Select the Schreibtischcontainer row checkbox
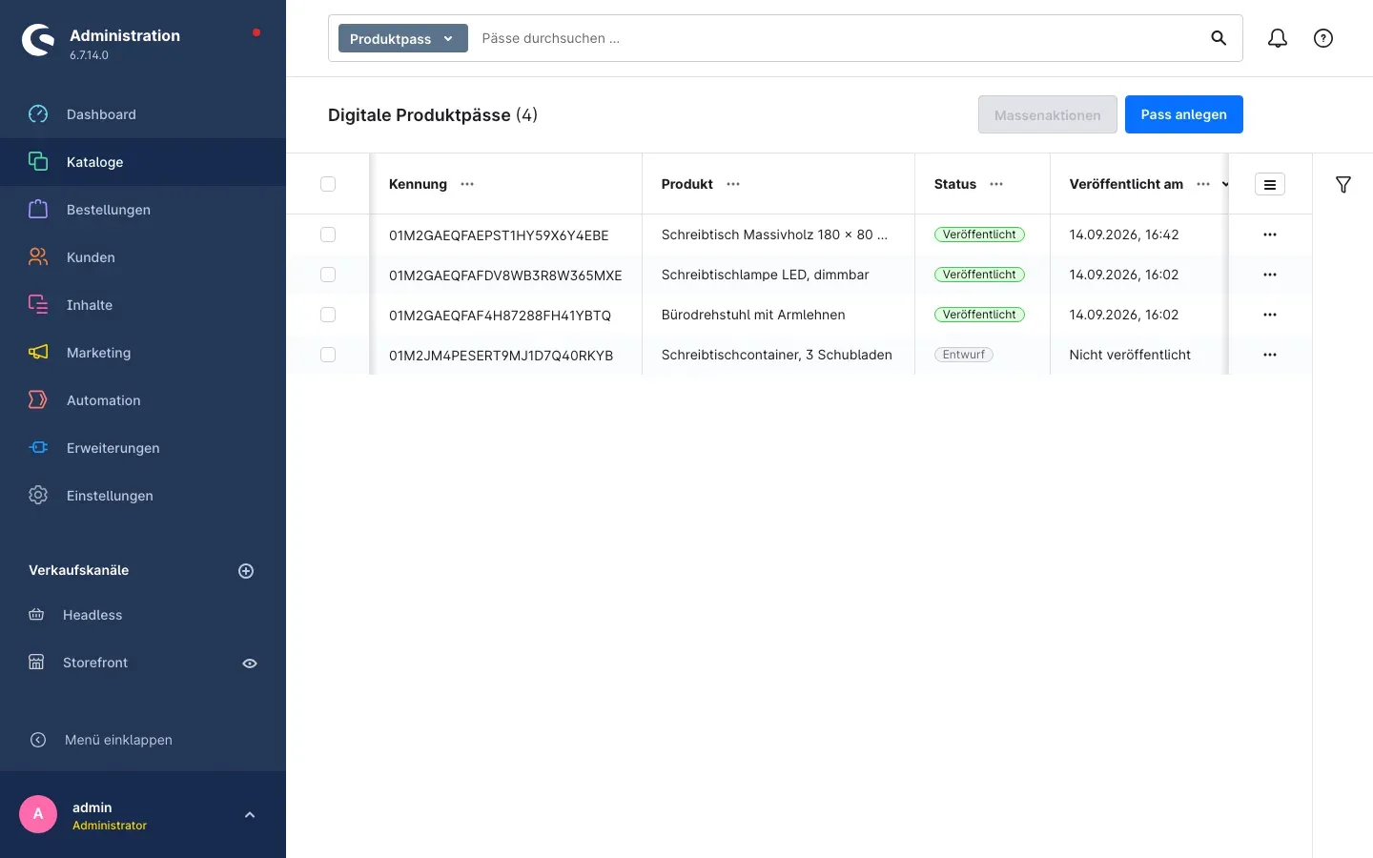Screen dimensions: 1373x858 328,355
